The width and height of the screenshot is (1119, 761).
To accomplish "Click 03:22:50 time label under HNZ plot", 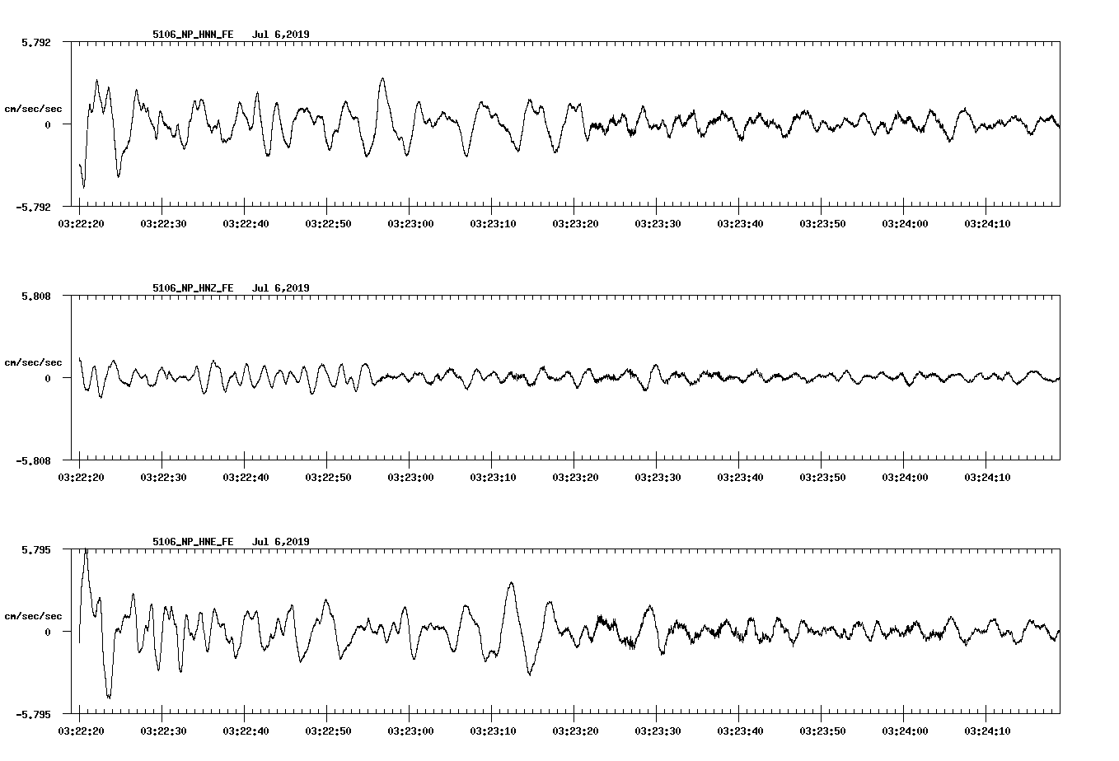I will (x=327, y=477).
